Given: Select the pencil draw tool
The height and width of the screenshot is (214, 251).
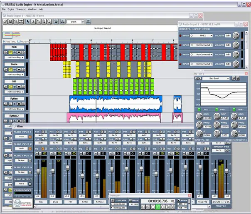Looking at the screenshot, I should (38, 22).
